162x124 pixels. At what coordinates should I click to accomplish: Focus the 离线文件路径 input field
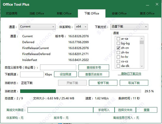(60, 110)
